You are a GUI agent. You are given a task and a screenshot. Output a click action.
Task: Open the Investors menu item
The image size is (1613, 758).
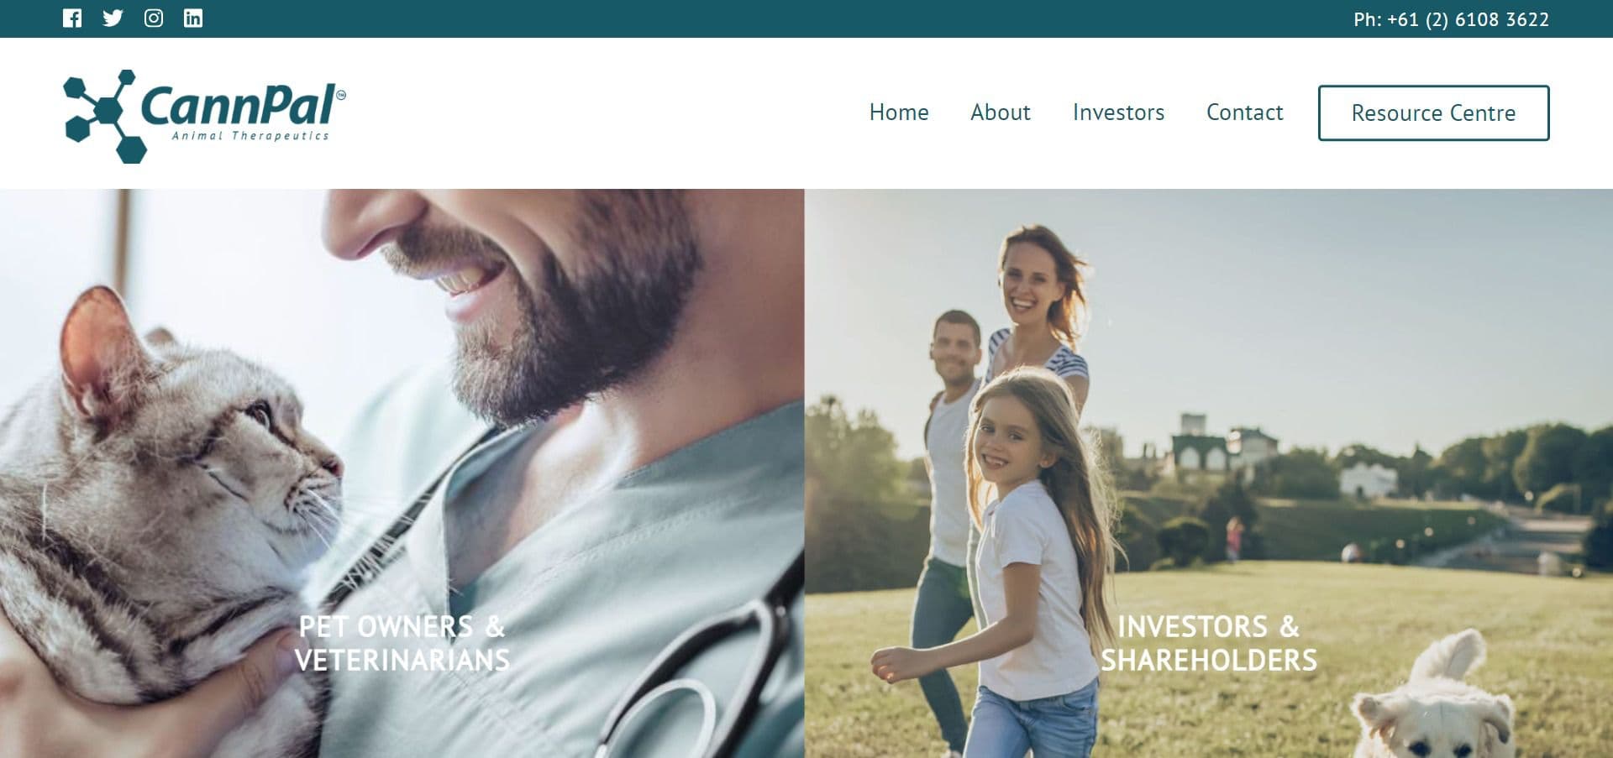(1118, 112)
